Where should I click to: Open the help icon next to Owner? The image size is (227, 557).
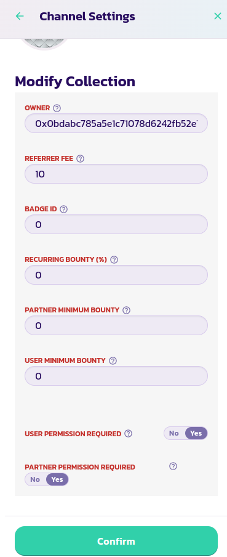click(57, 108)
